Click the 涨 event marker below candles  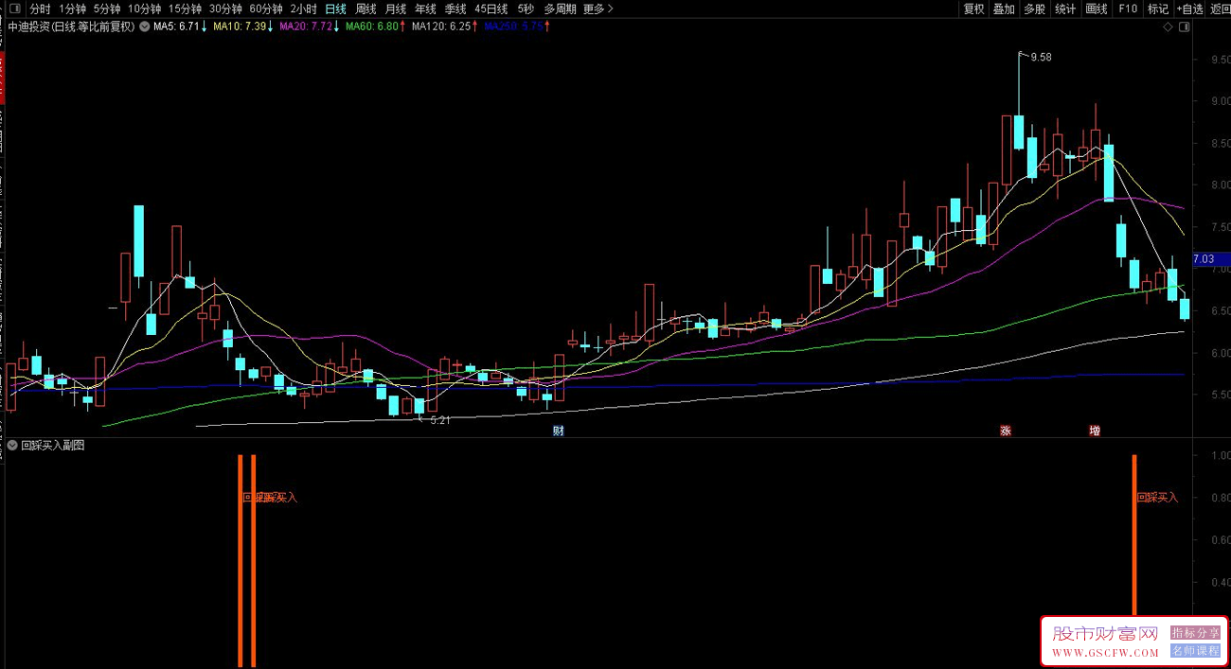[1006, 431]
